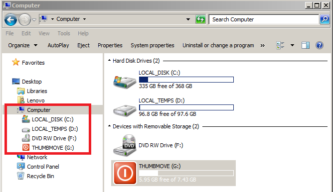The height and width of the screenshot is (192, 333).
Task: Open the Tools menu
Action: 64,33
